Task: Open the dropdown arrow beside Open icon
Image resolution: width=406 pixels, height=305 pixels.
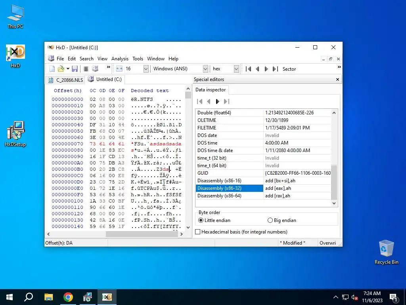Action: coord(68,69)
